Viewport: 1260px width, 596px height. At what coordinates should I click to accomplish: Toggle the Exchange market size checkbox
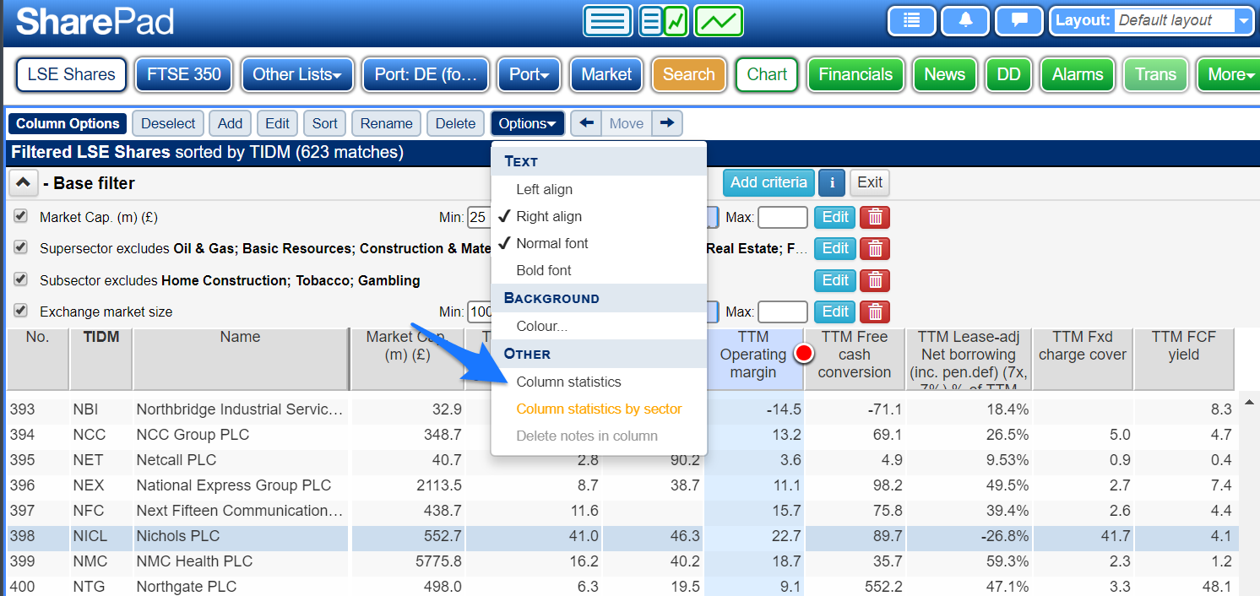pyautogui.click(x=20, y=311)
